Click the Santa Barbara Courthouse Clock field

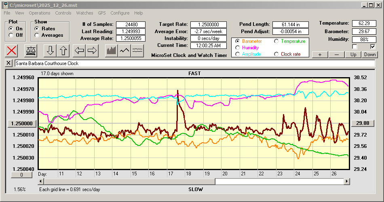pyautogui.click(x=194, y=63)
